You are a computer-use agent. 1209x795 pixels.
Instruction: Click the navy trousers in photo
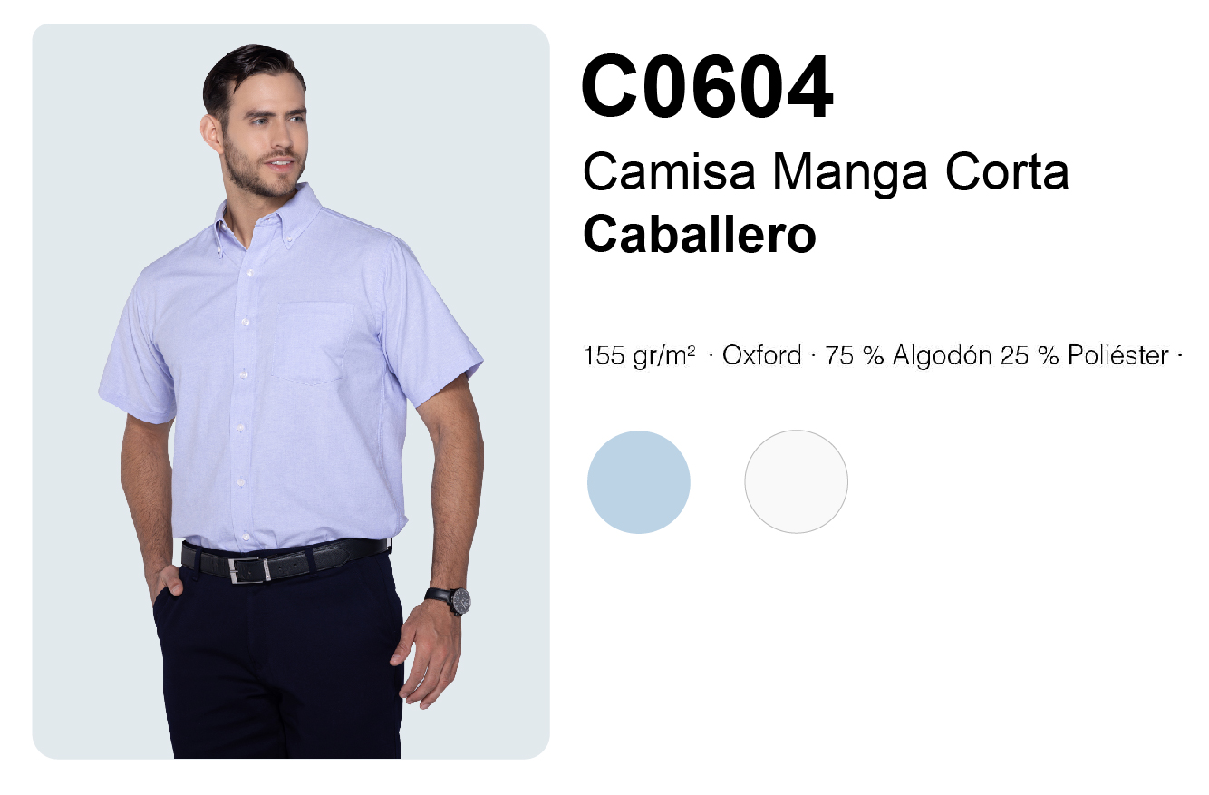pyautogui.click(x=279, y=659)
